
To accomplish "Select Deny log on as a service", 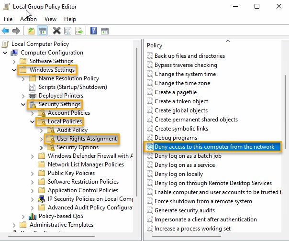I will click(x=185, y=164).
